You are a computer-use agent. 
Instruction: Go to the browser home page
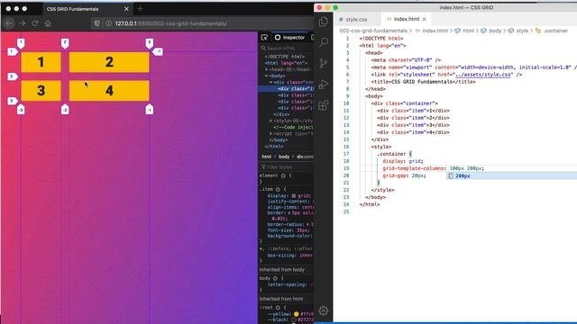(48, 23)
